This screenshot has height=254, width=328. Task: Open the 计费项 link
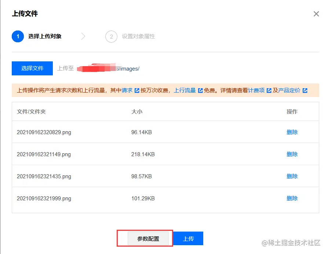256,90
